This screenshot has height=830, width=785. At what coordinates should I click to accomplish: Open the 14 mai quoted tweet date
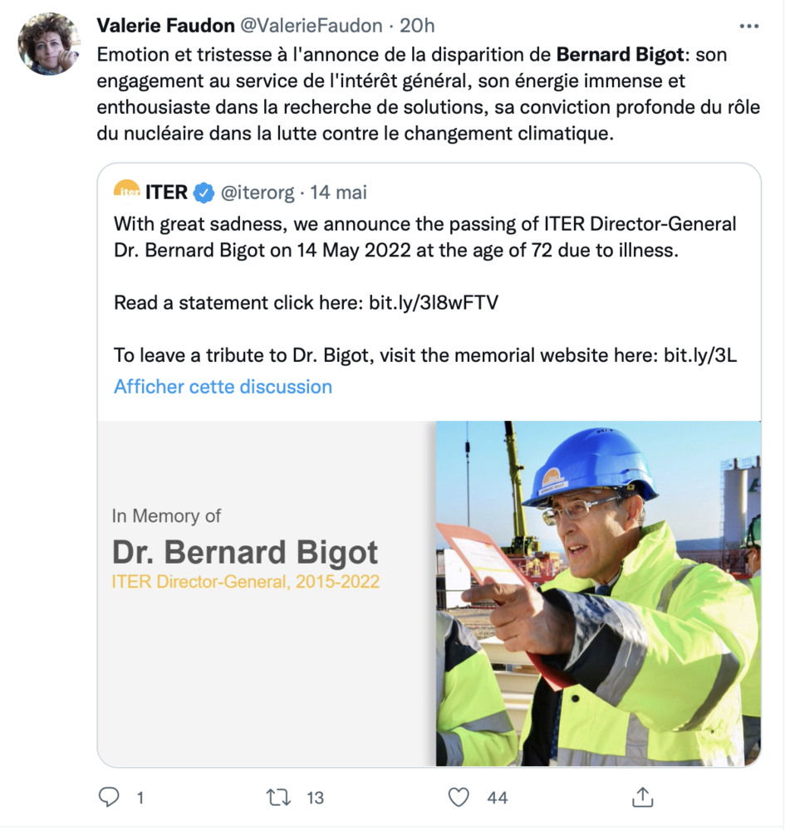point(338,193)
